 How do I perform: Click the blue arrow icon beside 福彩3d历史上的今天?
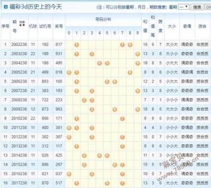(5, 7)
